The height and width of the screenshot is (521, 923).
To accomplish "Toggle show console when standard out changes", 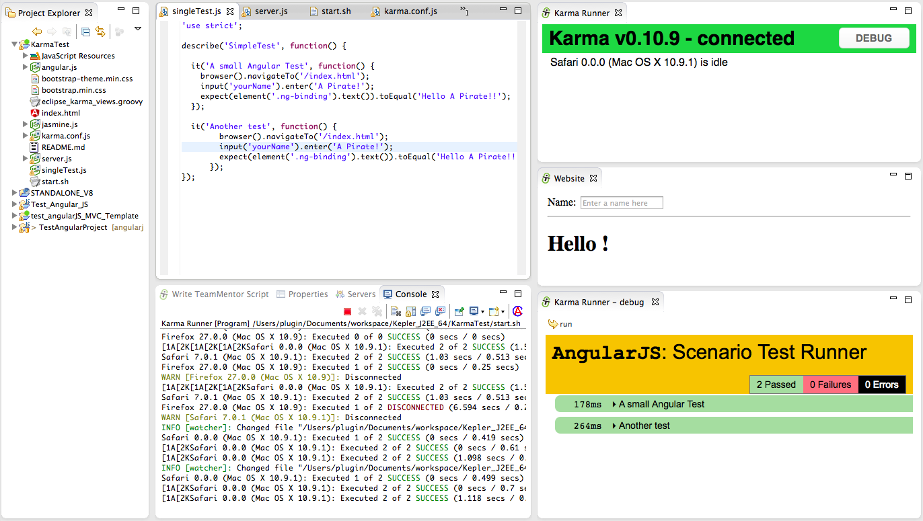I will [x=426, y=311].
